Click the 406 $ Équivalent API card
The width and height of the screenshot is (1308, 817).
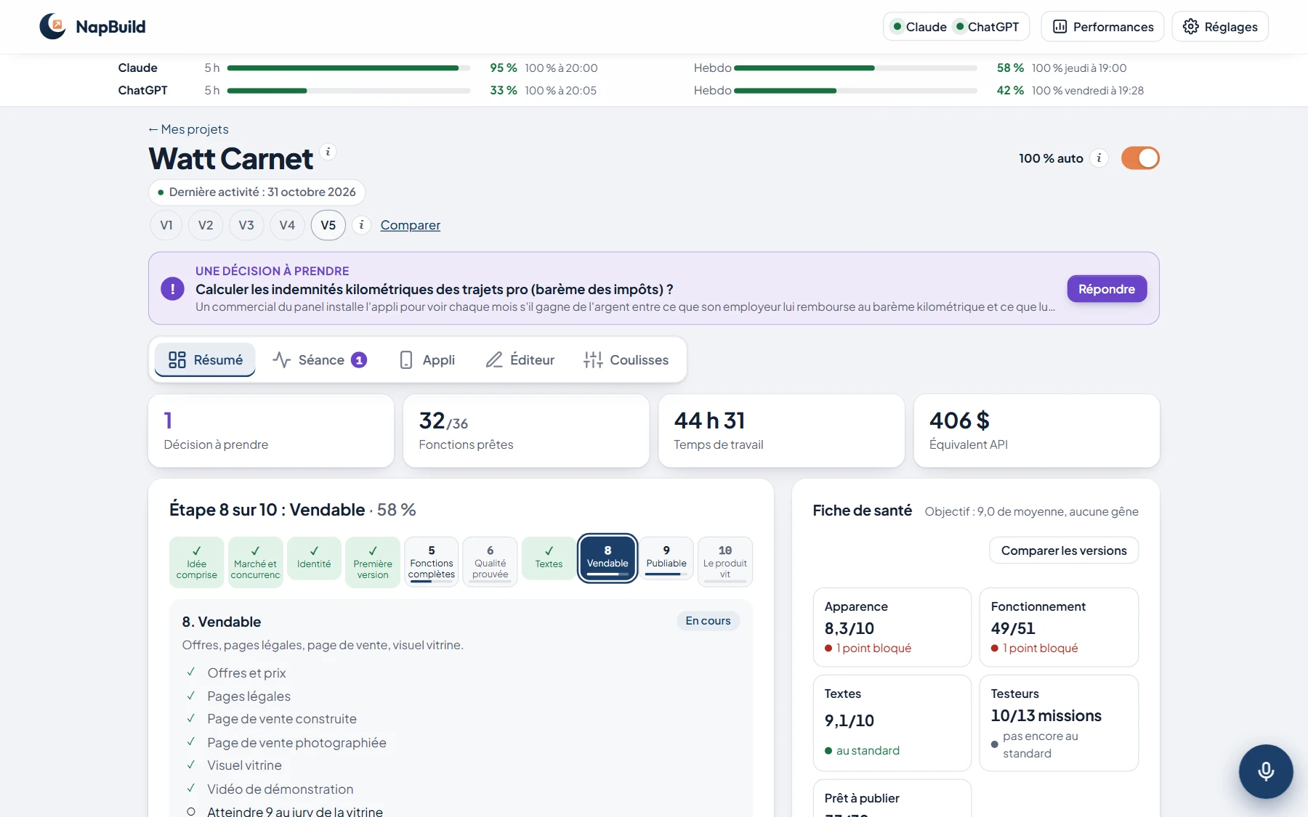click(x=1037, y=431)
